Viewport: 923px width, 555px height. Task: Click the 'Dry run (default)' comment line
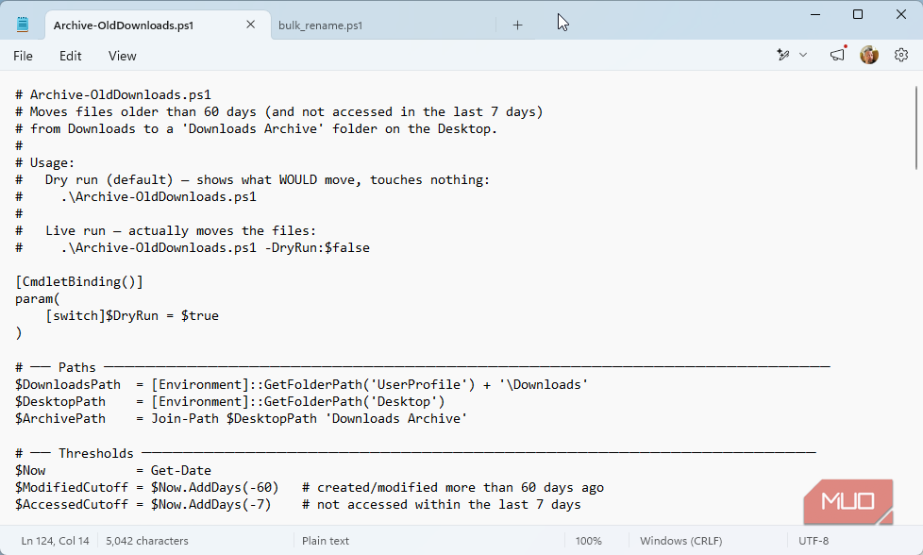coord(253,179)
